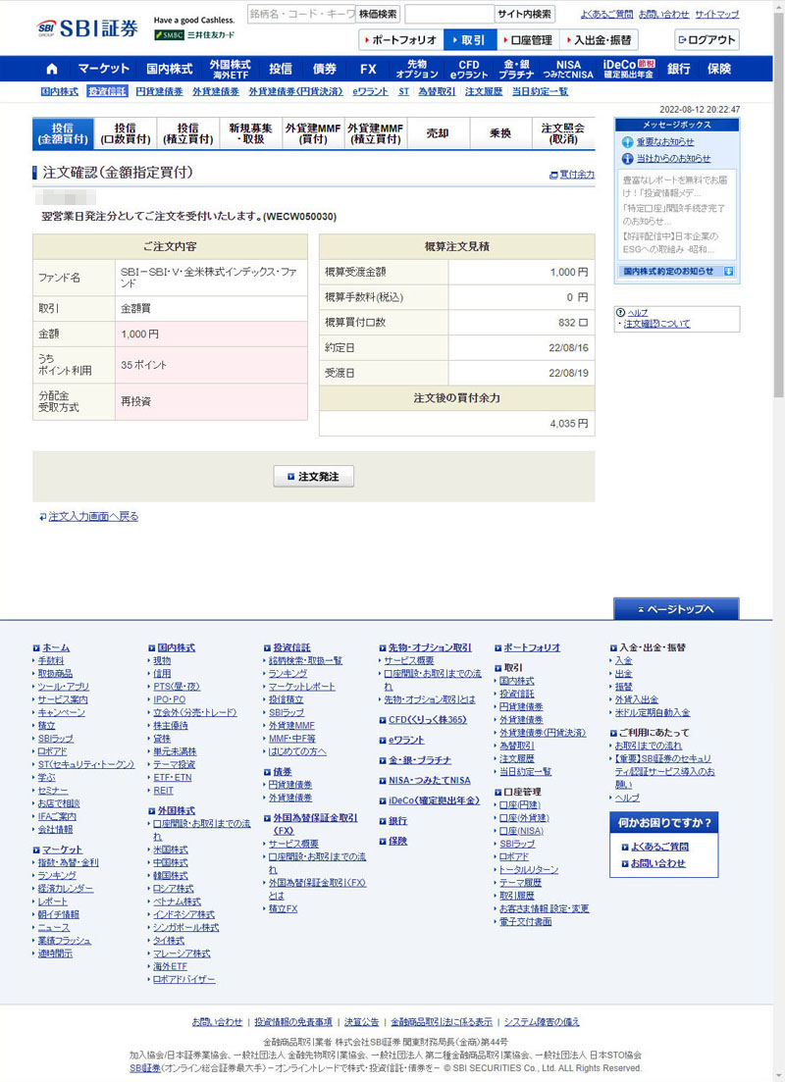
Task: Go back via 注文入力画面へ戻る link
Action: [x=93, y=516]
